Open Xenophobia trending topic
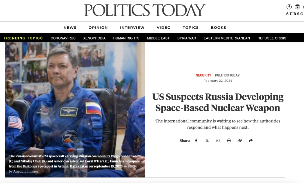Viewport: 304px width, 183px height. pos(94,38)
